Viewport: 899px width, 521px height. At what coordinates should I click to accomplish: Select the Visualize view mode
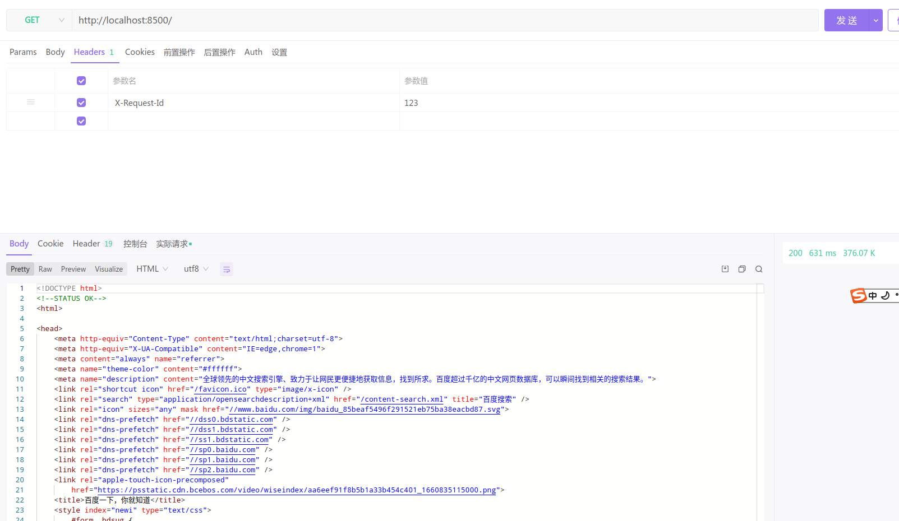click(x=109, y=269)
